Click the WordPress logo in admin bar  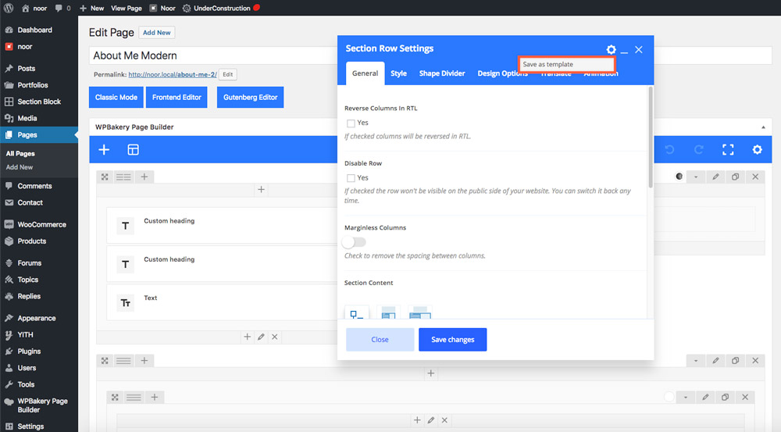pyautogui.click(x=9, y=8)
